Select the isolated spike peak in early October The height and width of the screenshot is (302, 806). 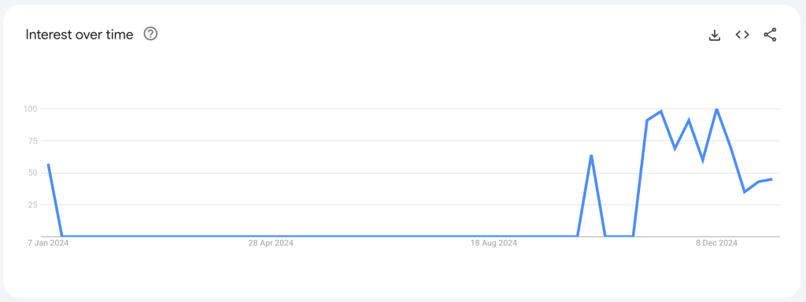pyautogui.click(x=592, y=155)
